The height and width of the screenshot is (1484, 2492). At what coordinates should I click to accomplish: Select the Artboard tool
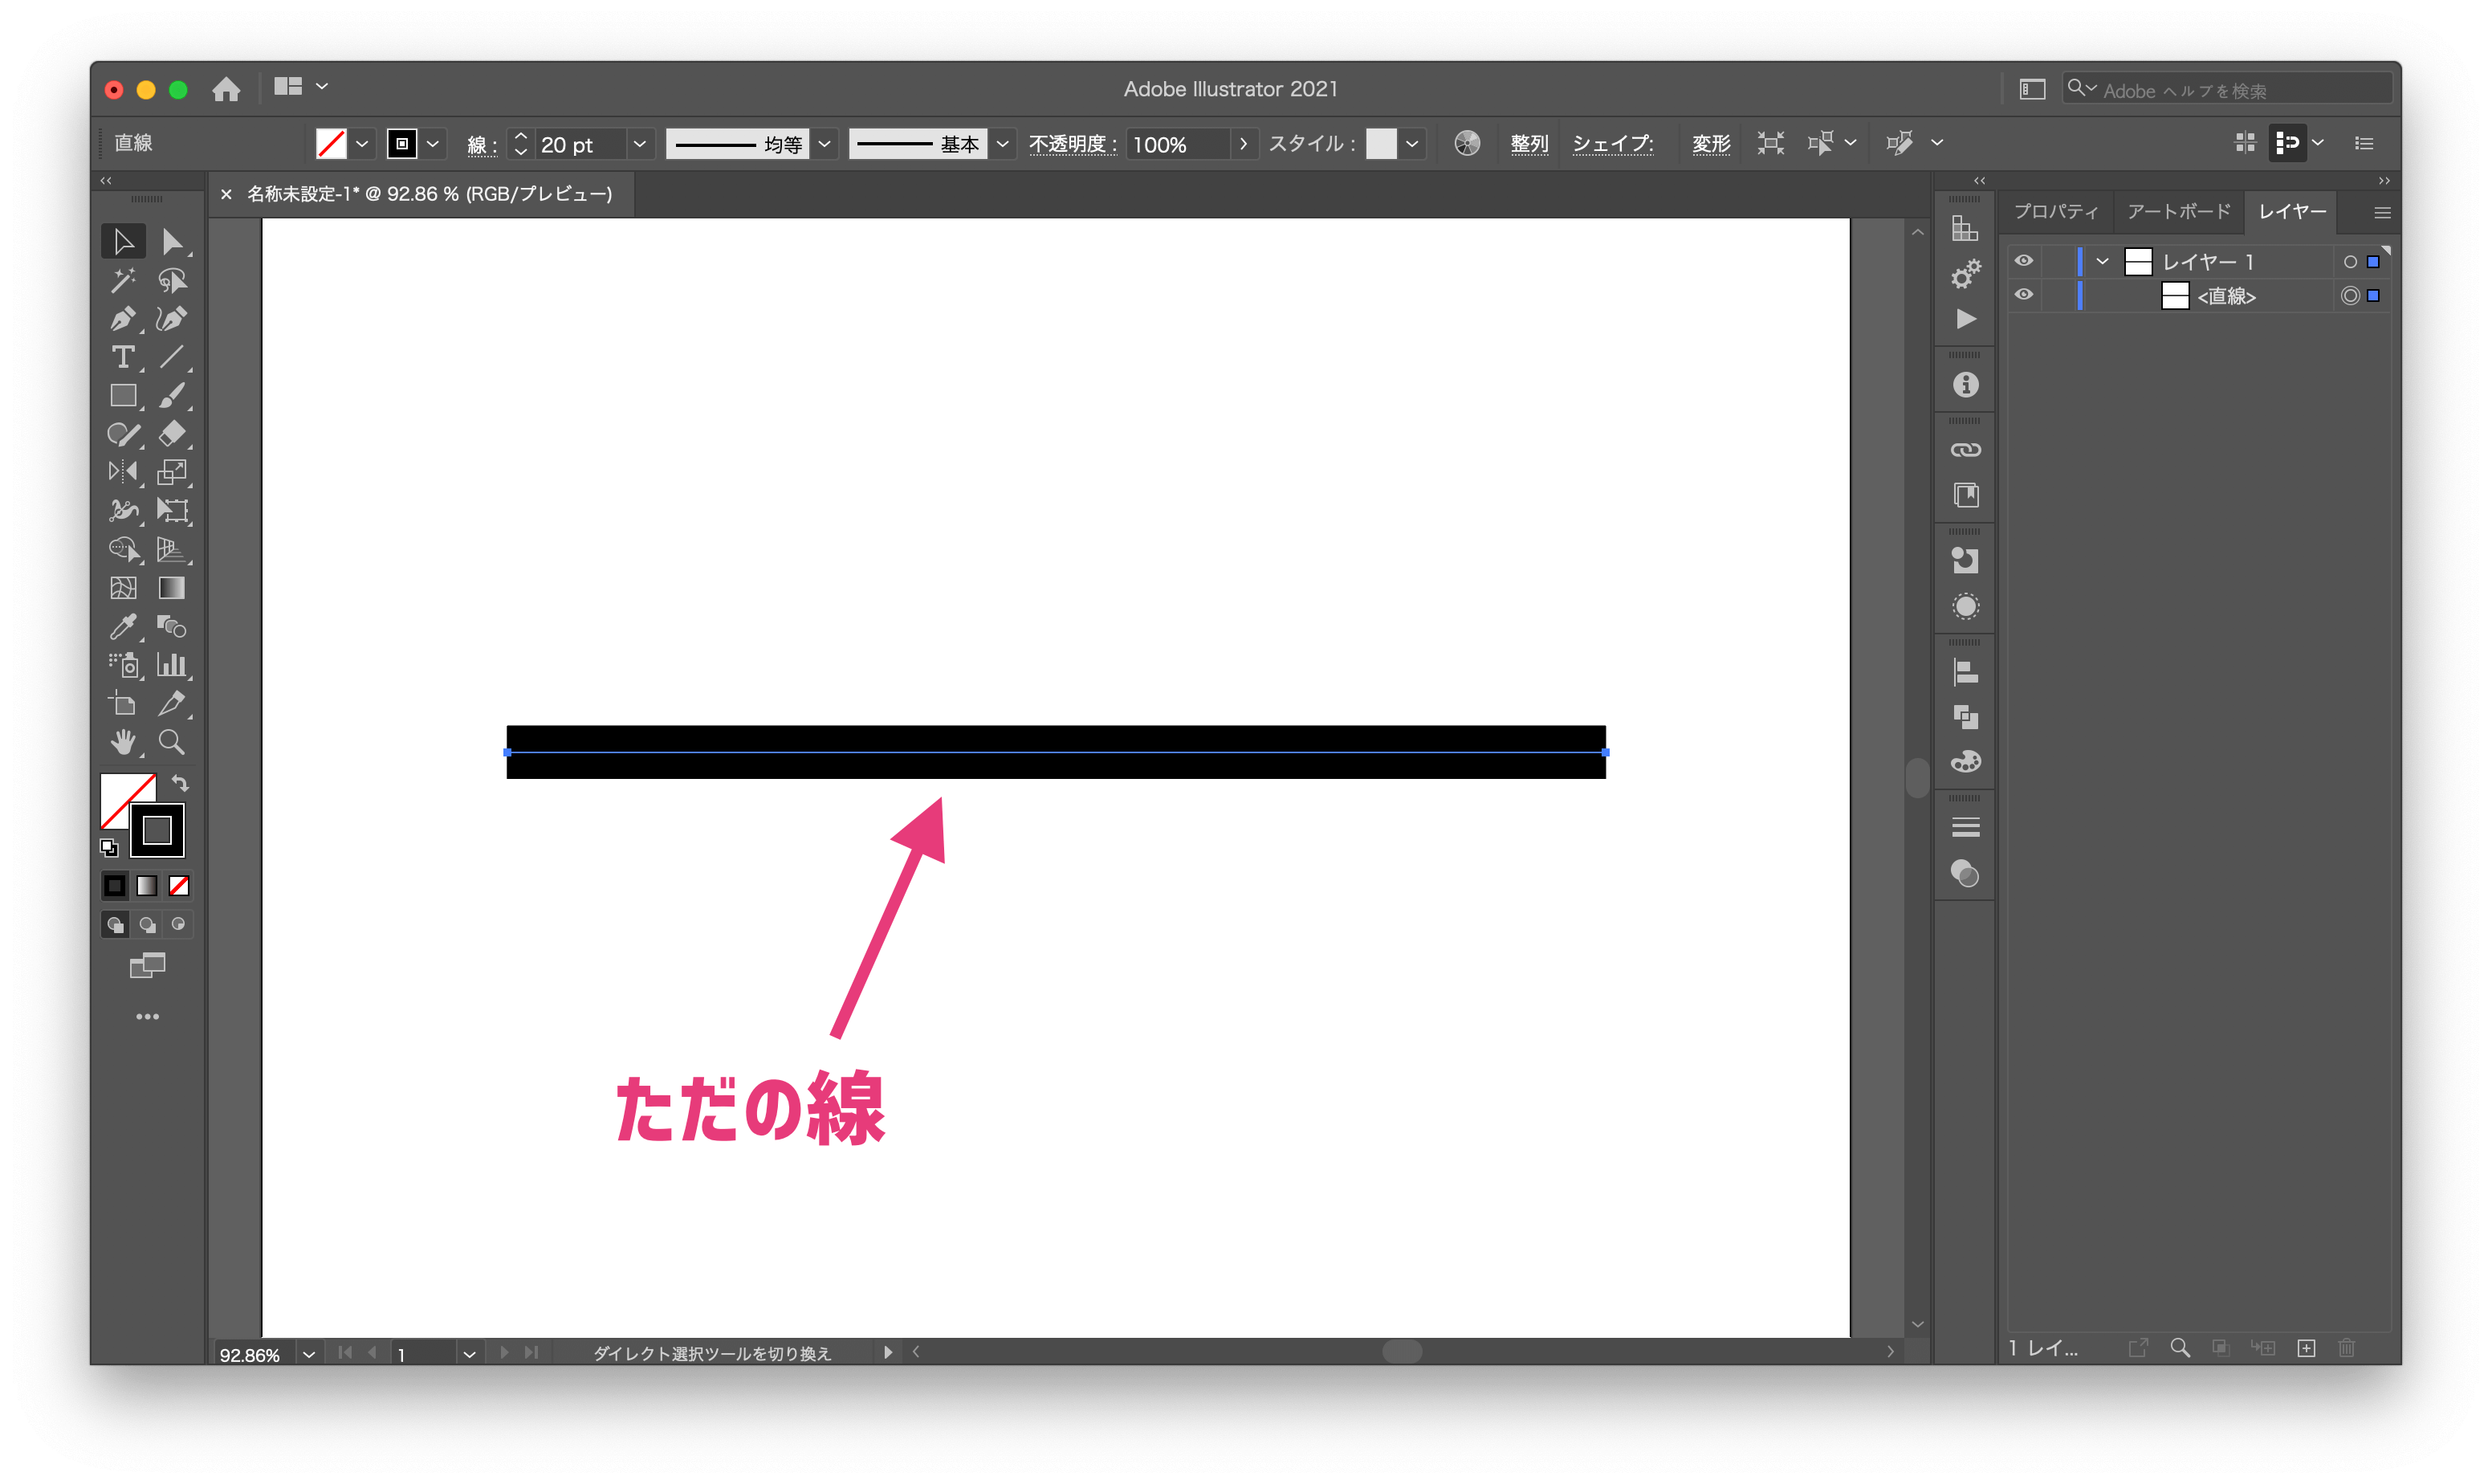click(x=123, y=704)
